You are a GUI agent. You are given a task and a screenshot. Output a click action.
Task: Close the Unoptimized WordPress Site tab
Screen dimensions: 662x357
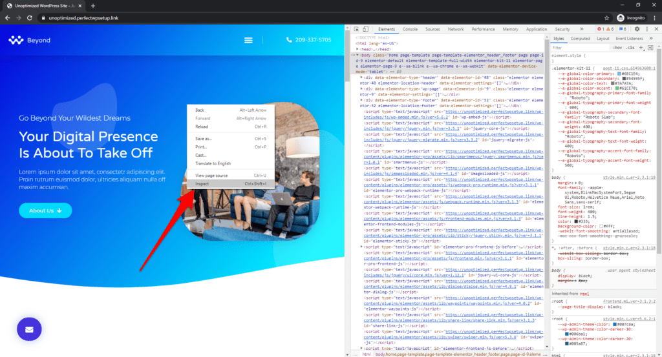coord(80,6)
